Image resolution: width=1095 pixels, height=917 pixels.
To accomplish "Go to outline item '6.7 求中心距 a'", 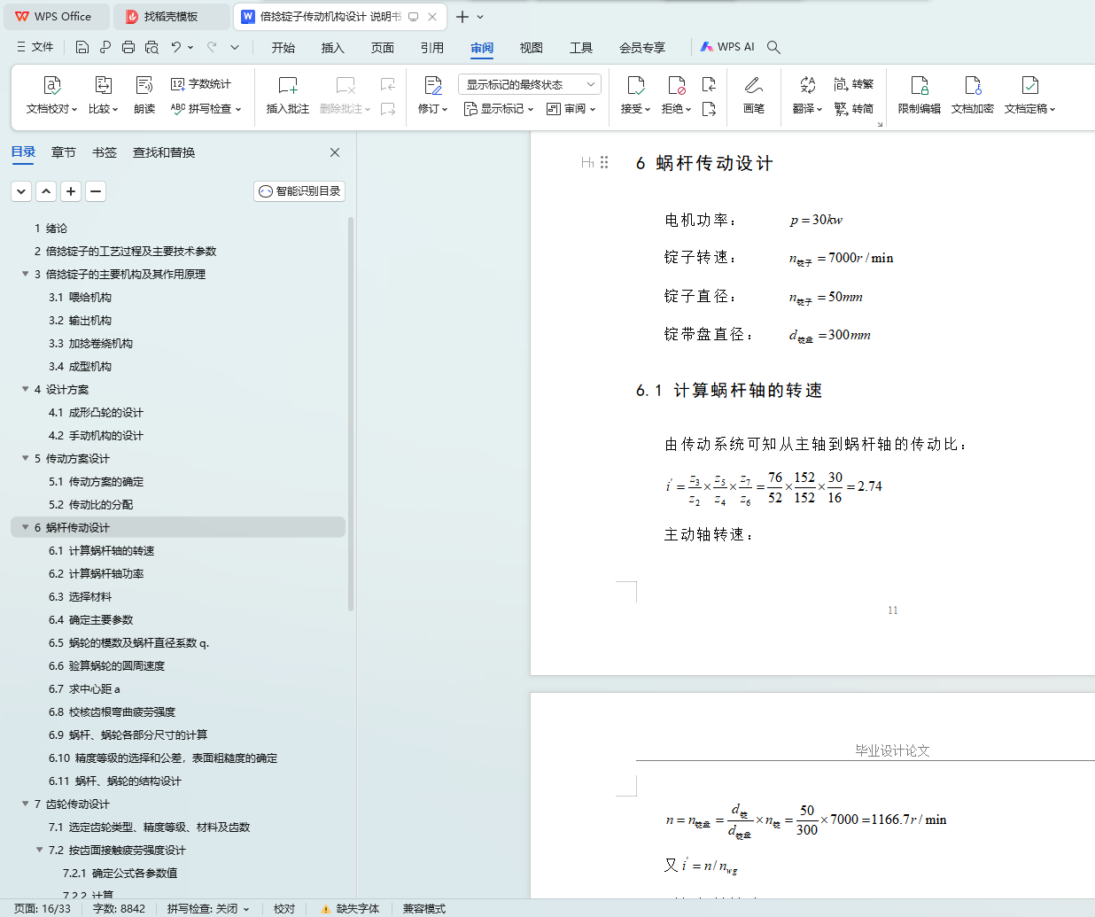I will coord(84,688).
